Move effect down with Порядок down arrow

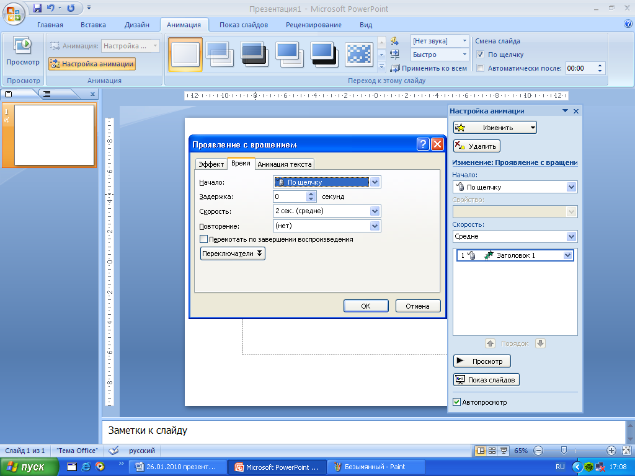click(x=540, y=343)
